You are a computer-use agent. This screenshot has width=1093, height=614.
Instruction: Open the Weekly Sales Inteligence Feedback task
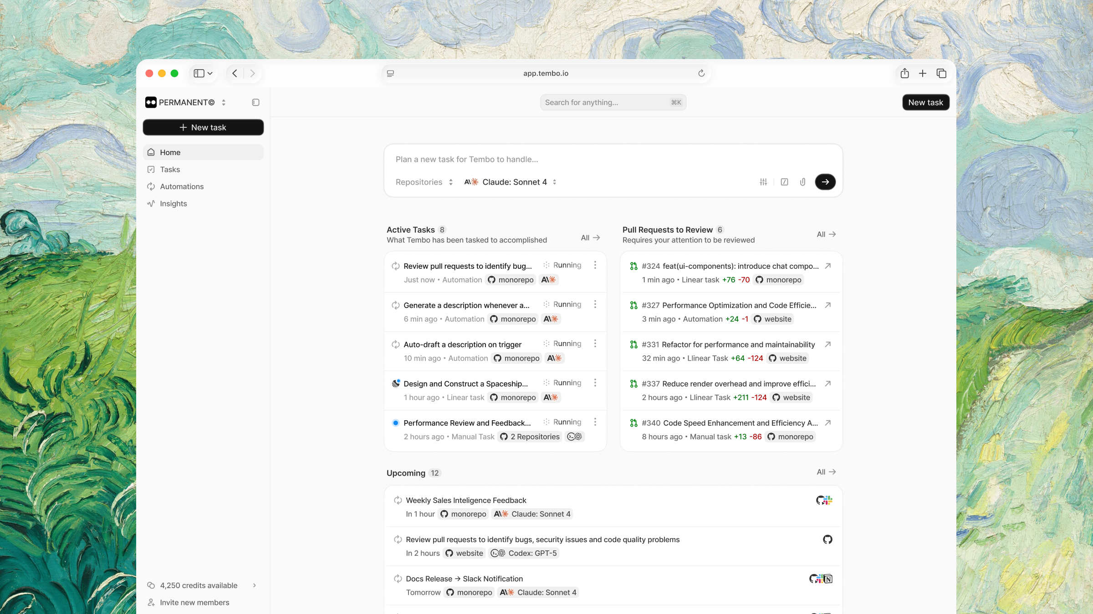click(466, 500)
